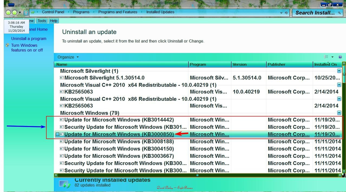The image size is (346, 192).
Task: Click the magnifier icon in the search box
Action: tap(340, 13)
